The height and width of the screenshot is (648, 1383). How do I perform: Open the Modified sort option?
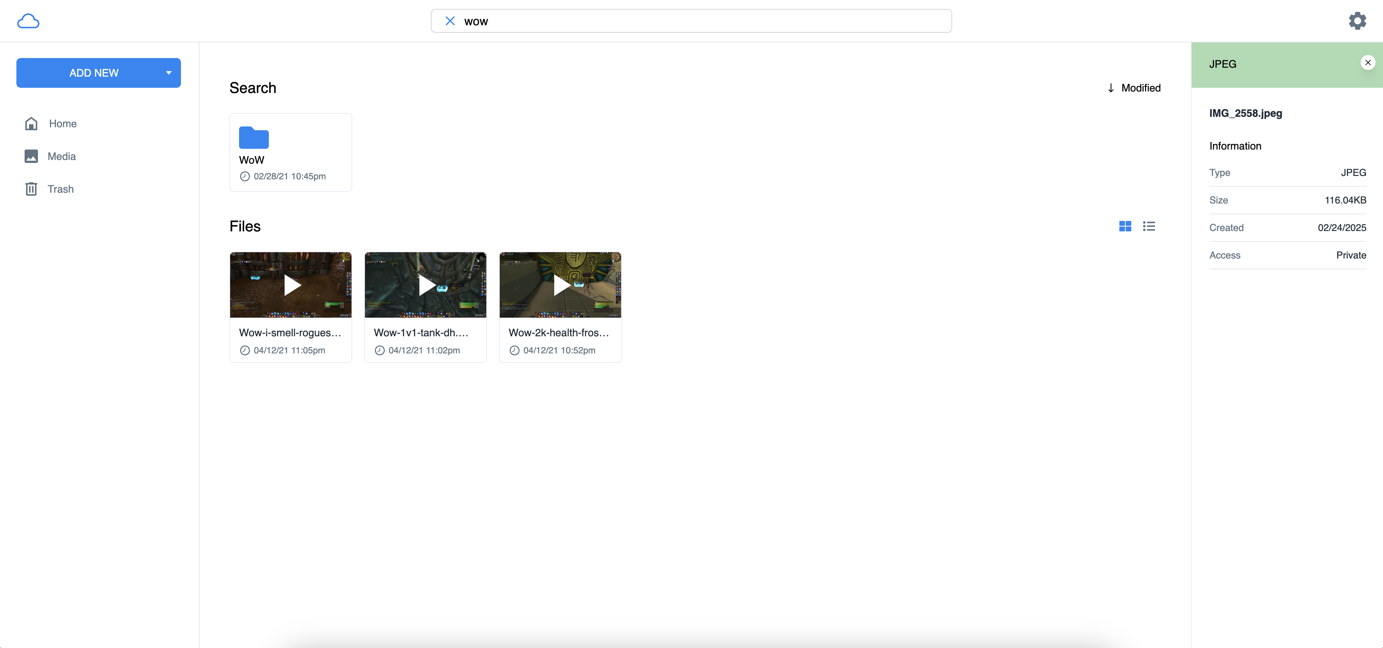tap(1140, 88)
